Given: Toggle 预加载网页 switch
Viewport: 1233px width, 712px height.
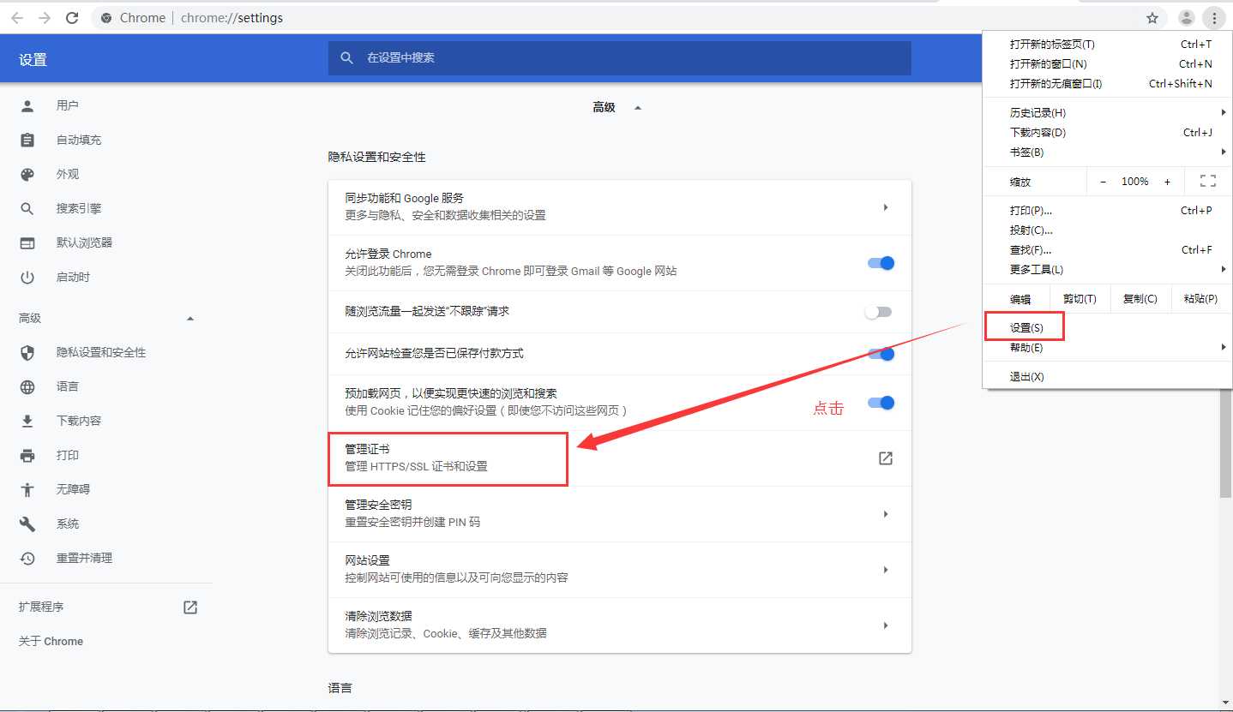Looking at the screenshot, I should coord(881,403).
